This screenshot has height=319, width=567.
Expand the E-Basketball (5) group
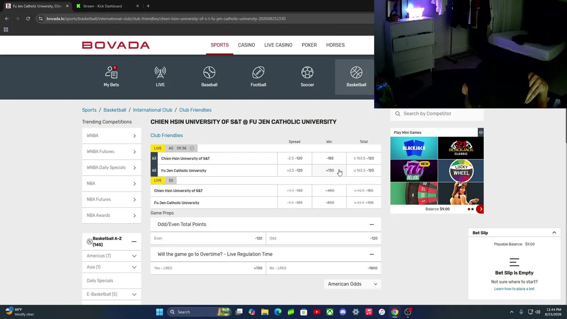[112, 294]
